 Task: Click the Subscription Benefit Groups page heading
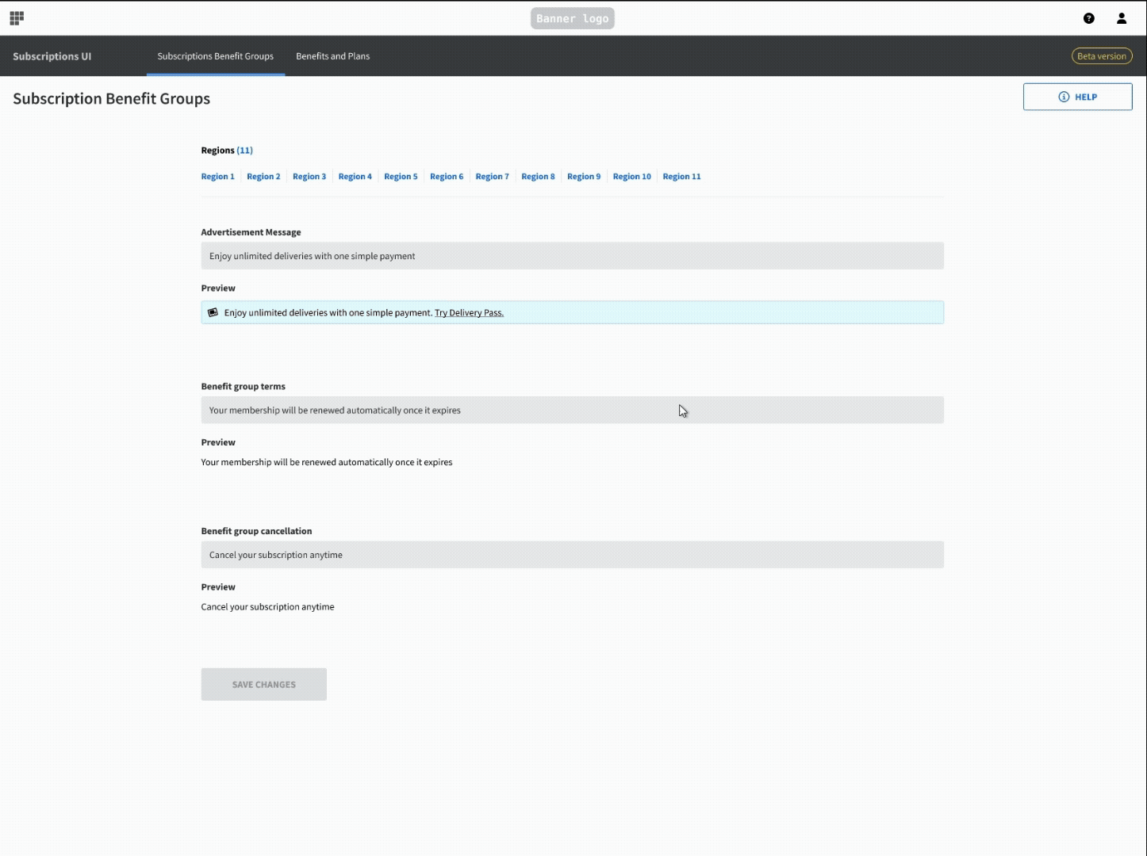click(x=112, y=98)
